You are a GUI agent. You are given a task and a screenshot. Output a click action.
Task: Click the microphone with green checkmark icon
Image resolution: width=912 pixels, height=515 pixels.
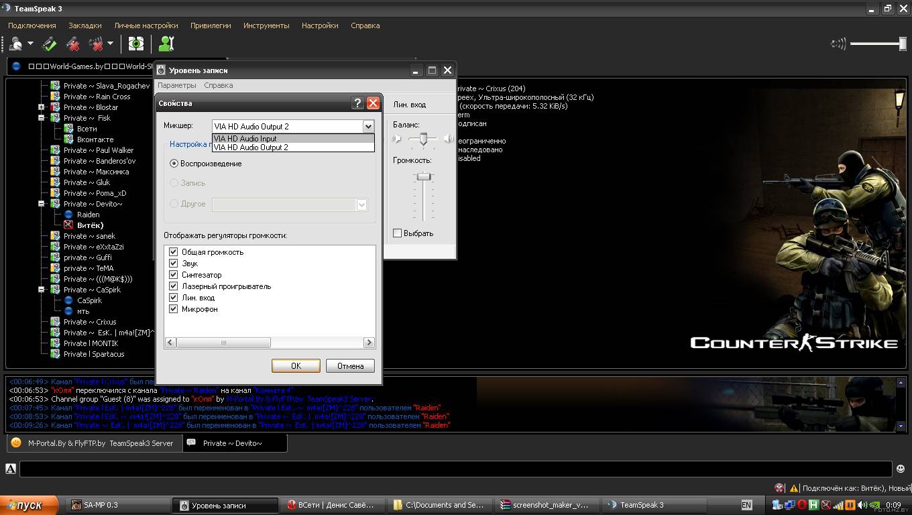coord(49,44)
